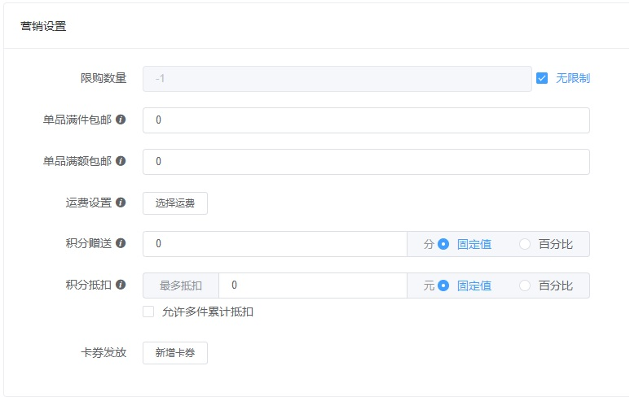Select the 无限制 label text
The image size is (630, 401).
(x=573, y=78)
